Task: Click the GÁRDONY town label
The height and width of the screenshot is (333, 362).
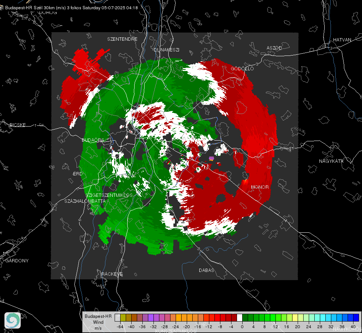Action: click(x=17, y=261)
